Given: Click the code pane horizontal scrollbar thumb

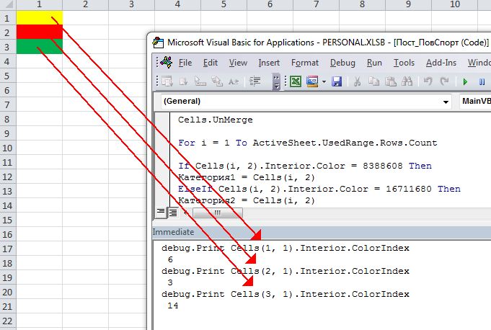Looking at the screenshot, I should (217, 213).
